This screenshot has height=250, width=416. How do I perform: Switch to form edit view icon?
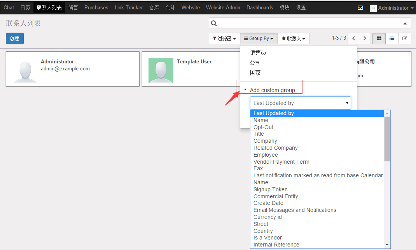click(x=405, y=38)
